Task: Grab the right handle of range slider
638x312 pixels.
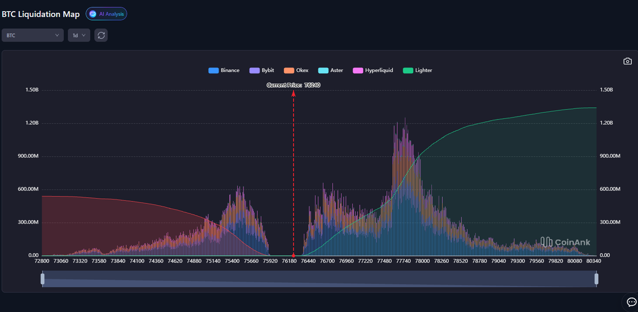Action: coord(596,279)
